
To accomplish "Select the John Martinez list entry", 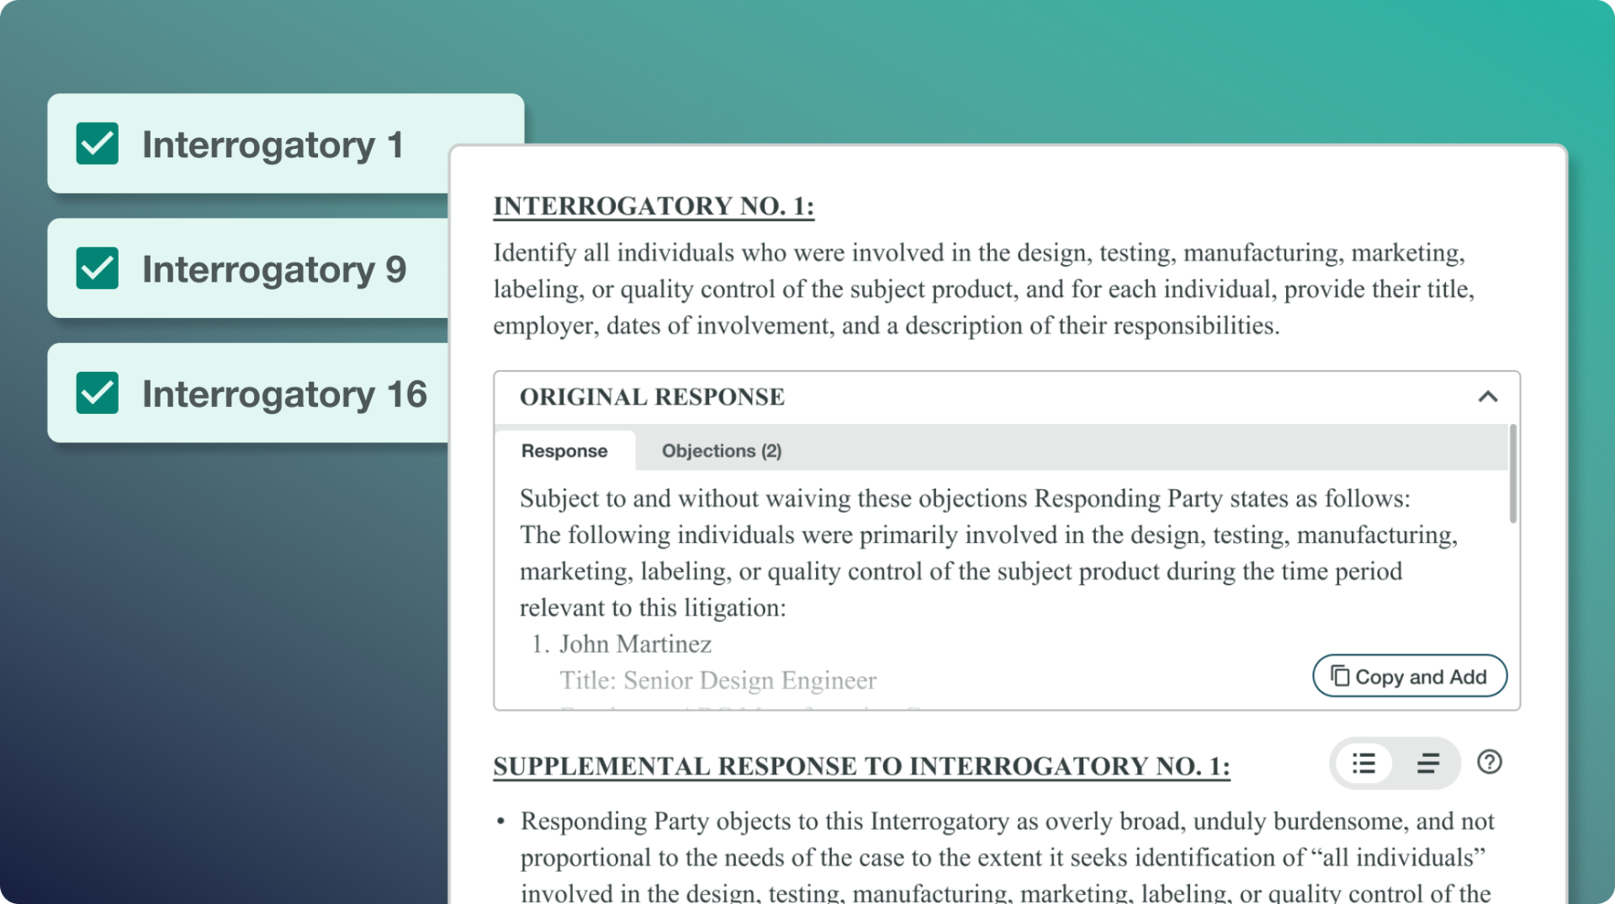I will point(635,643).
